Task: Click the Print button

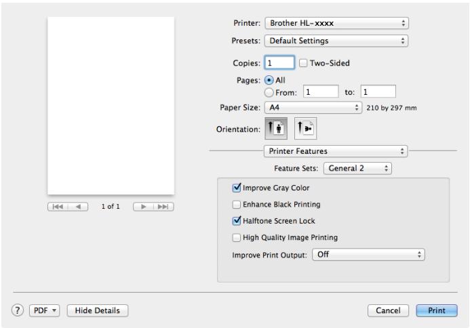Action: [437, 310]
